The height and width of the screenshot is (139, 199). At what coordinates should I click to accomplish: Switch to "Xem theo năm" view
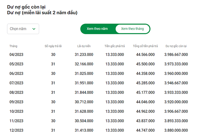point(97,29)
